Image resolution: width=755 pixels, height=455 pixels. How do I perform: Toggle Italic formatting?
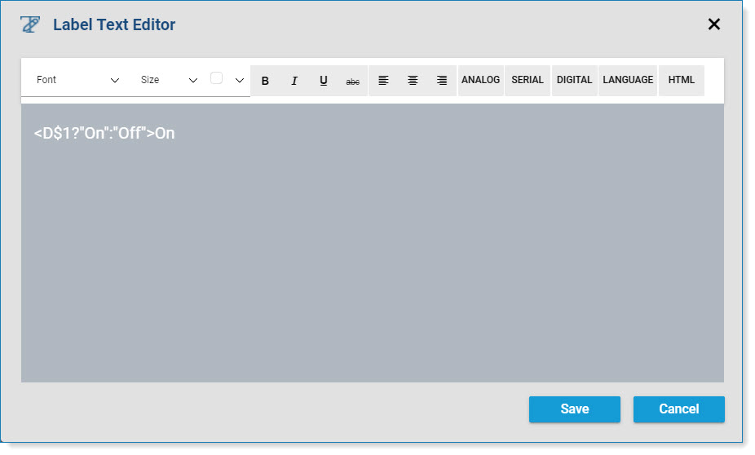[x=294, y=81]
